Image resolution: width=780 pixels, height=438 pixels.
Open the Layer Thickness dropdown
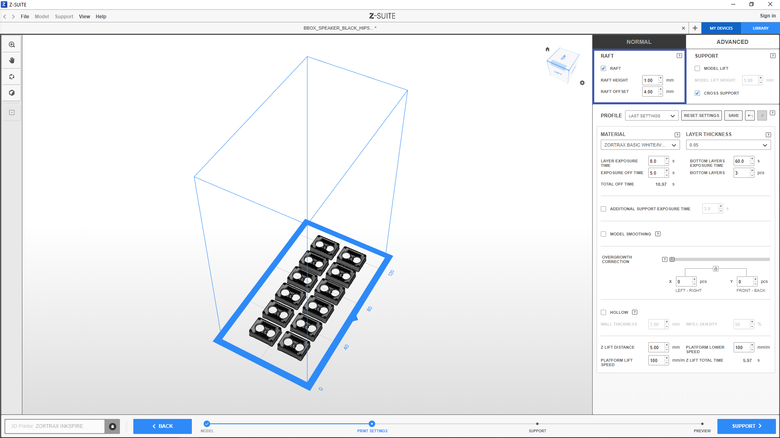pyautogui.click(x=728, y=145)
